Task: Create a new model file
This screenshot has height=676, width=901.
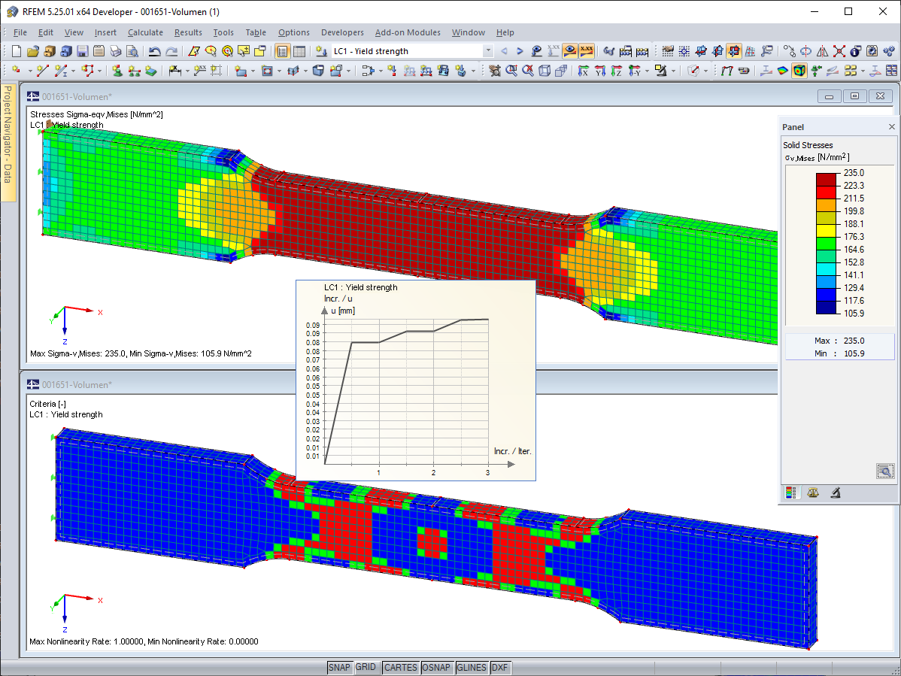Action: 17,51
